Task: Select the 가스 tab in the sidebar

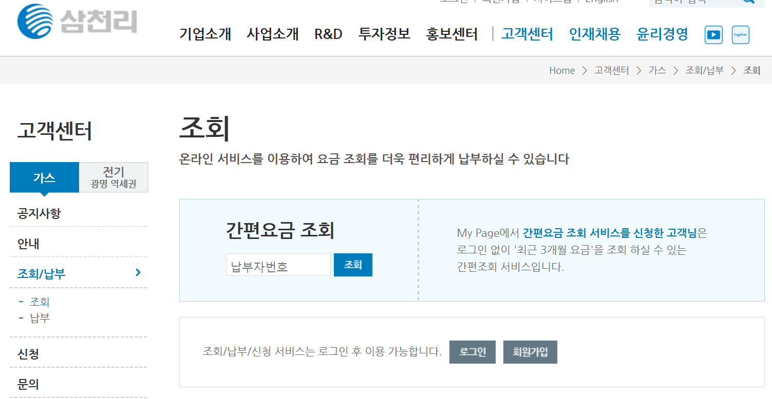Action: [44, 177]
